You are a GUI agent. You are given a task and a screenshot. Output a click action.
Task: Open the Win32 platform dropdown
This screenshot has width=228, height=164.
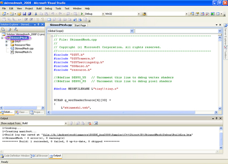tap(139, 14)
